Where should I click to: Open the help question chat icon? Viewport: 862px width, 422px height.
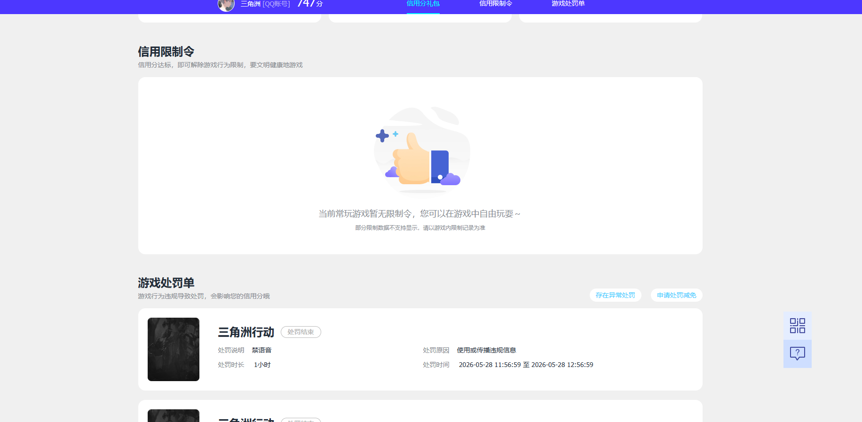pos(797,354)
